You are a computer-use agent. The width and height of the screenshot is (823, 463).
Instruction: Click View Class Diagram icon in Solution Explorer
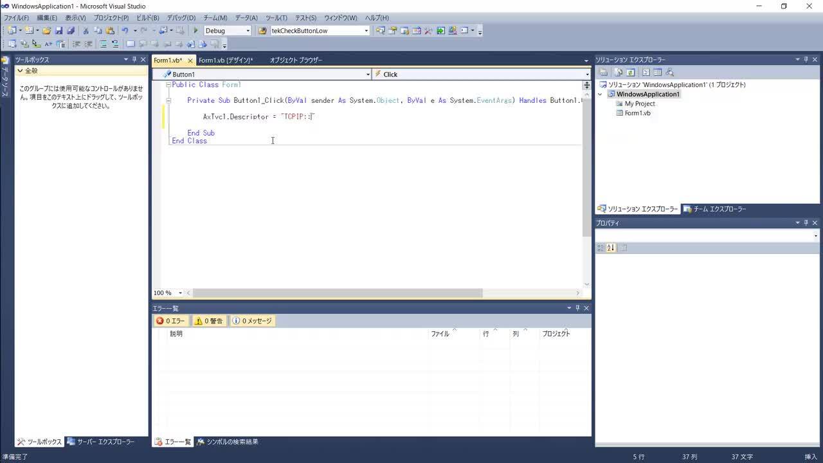pos(670,72)
